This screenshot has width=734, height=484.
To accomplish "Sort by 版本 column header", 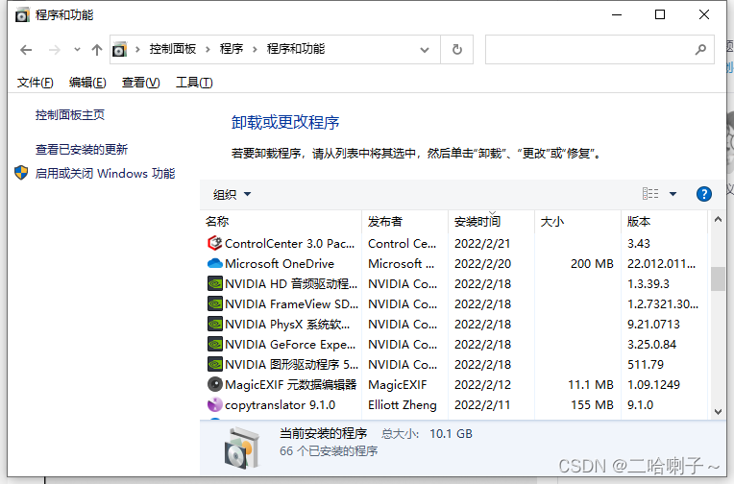I will (664, 222).
